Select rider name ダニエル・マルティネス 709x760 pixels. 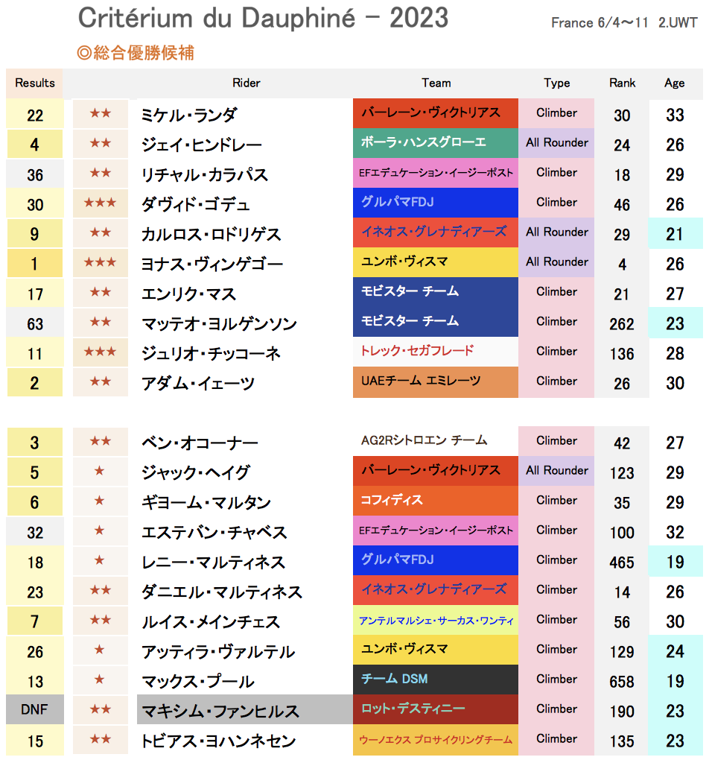[221, 592]
